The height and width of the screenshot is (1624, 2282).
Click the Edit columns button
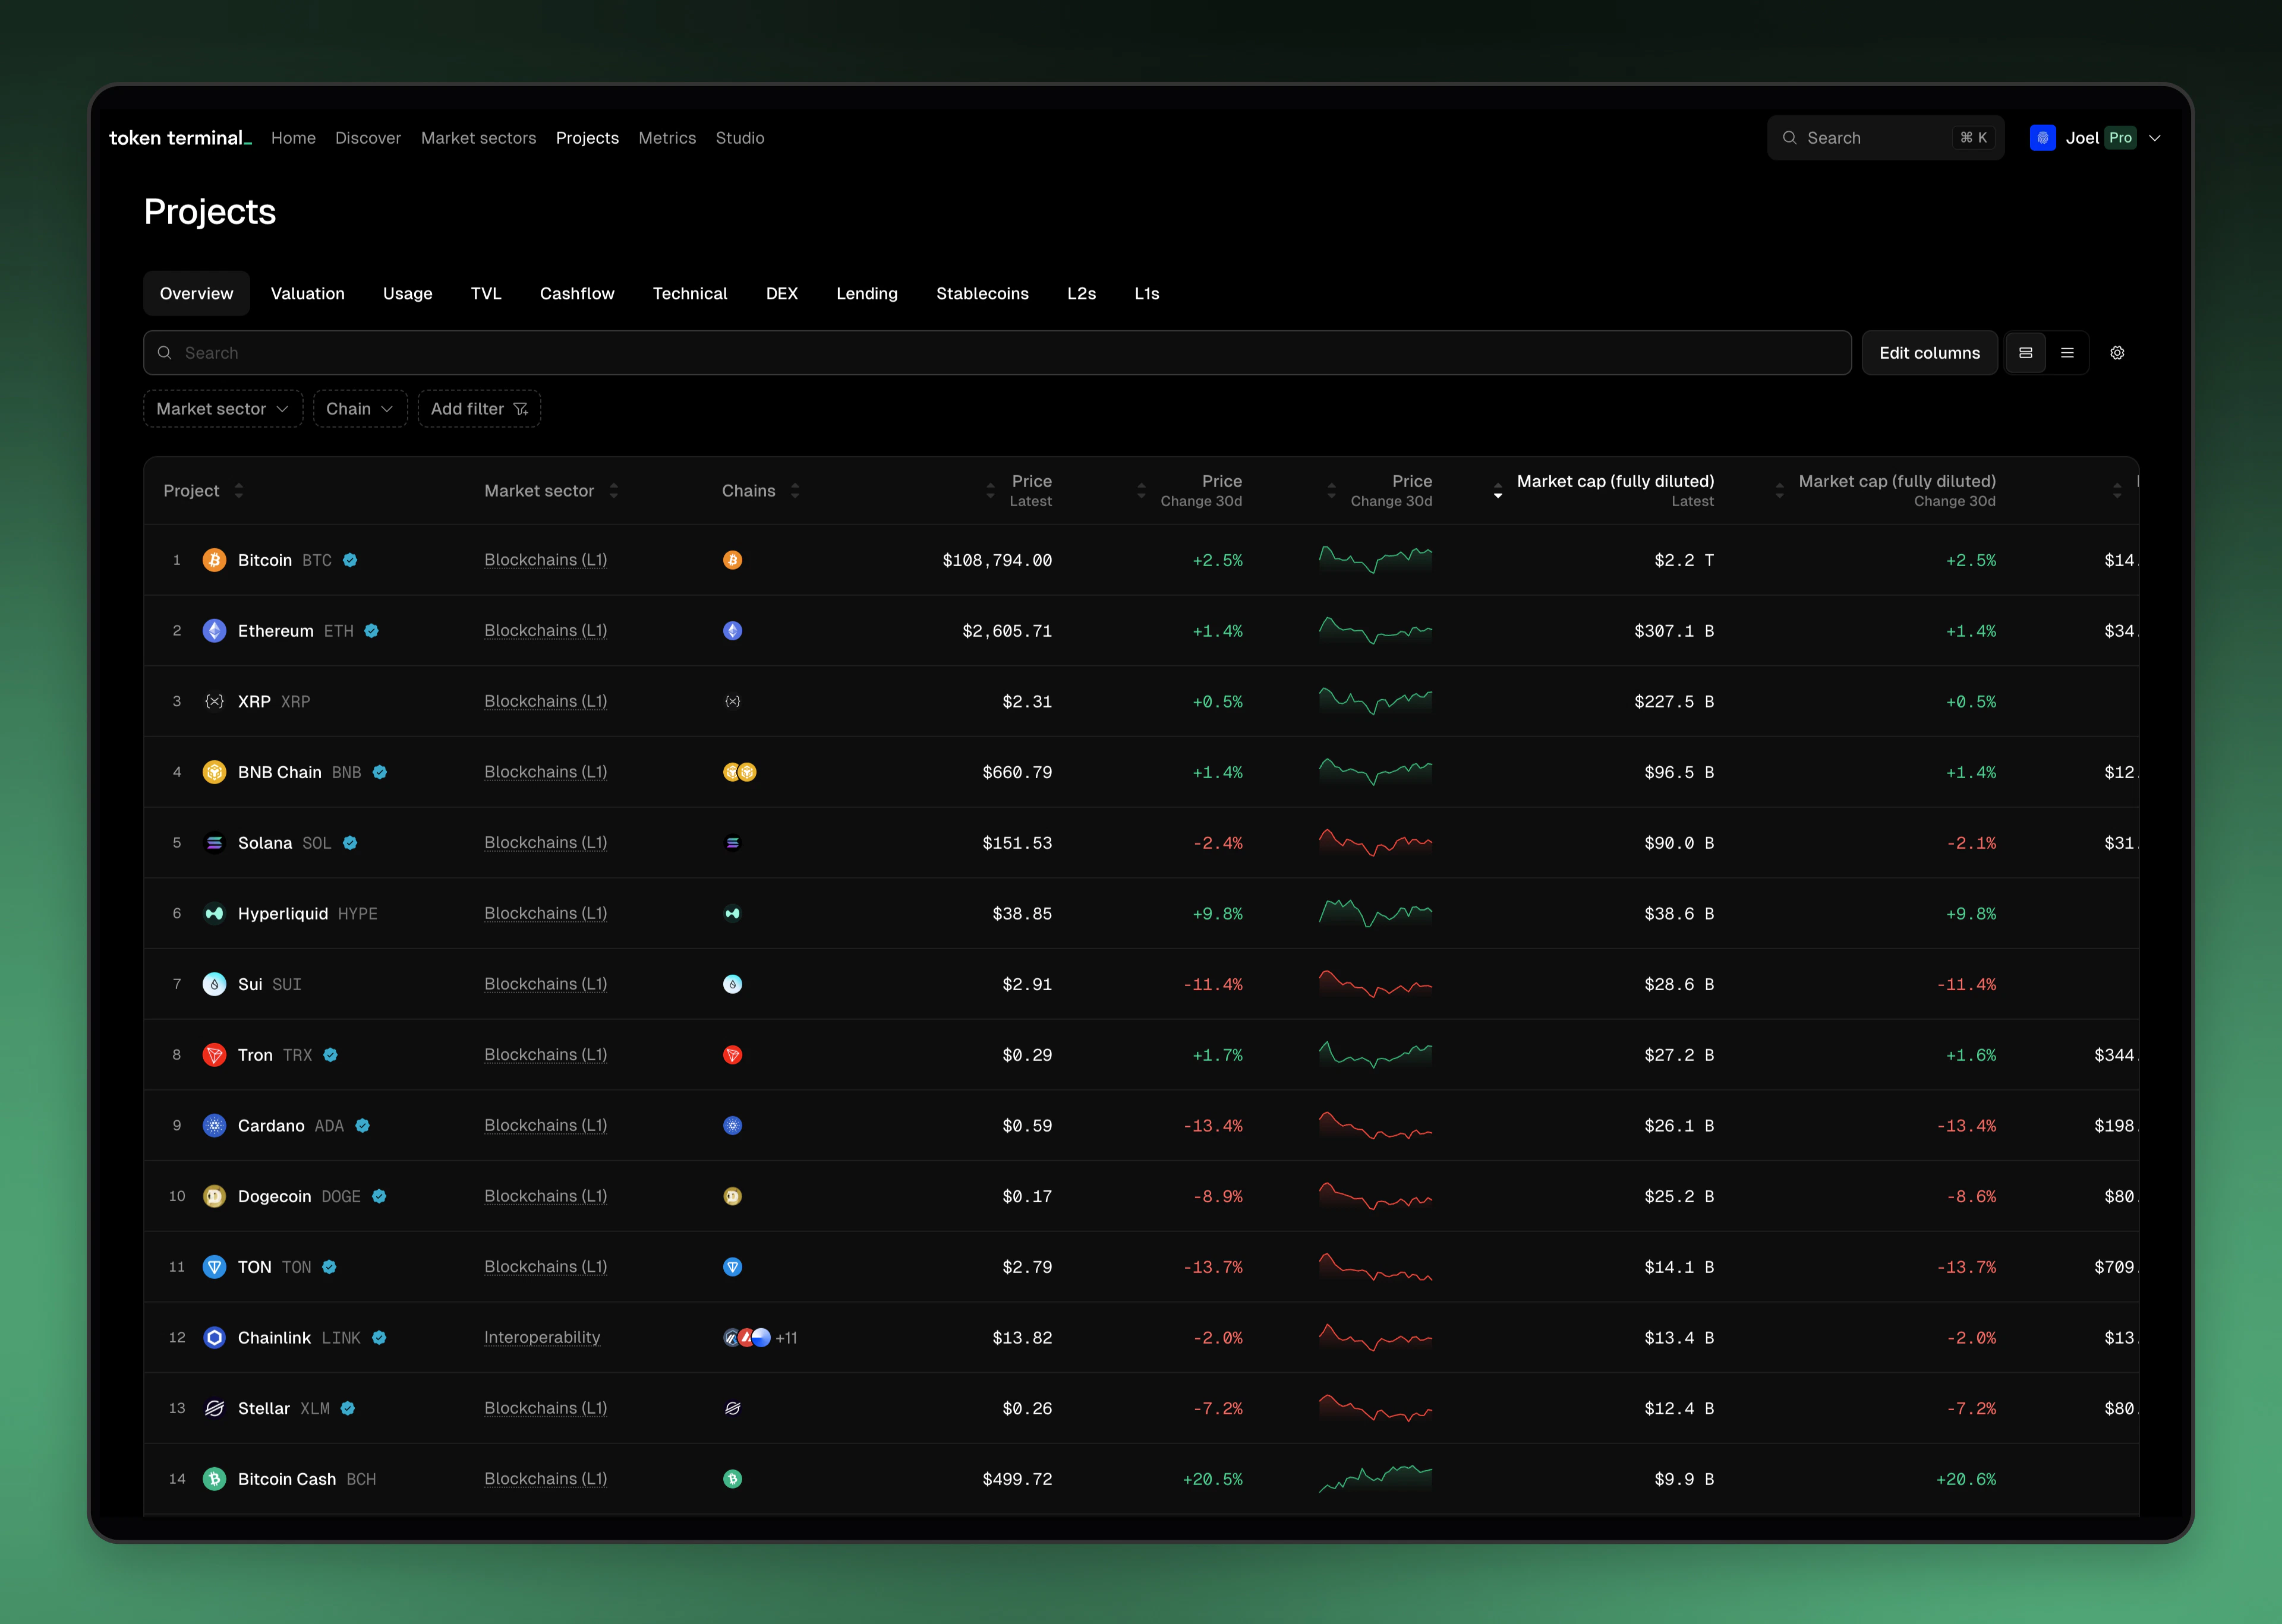click(1930, 353)
